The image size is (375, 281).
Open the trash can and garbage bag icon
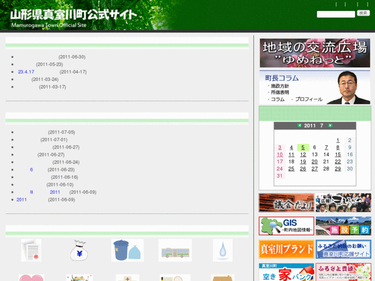[x=127, y=250]
